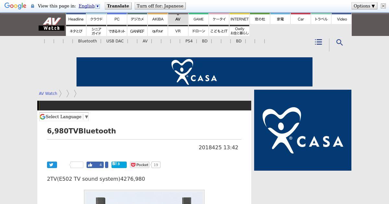Image resolution: width=389 pixels, height=204 pixels.
Task: Open the GAME tab
Action: (198, 19)
